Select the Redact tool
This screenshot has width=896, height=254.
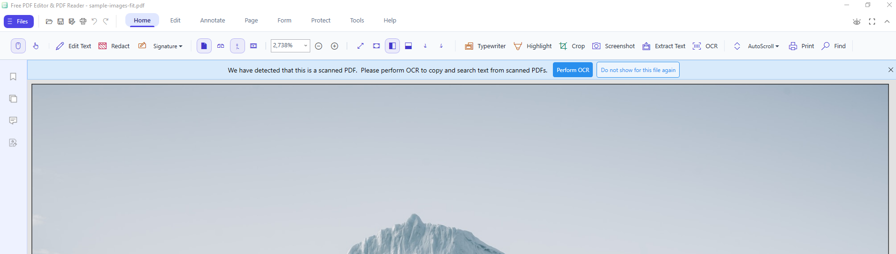point(114,46)
